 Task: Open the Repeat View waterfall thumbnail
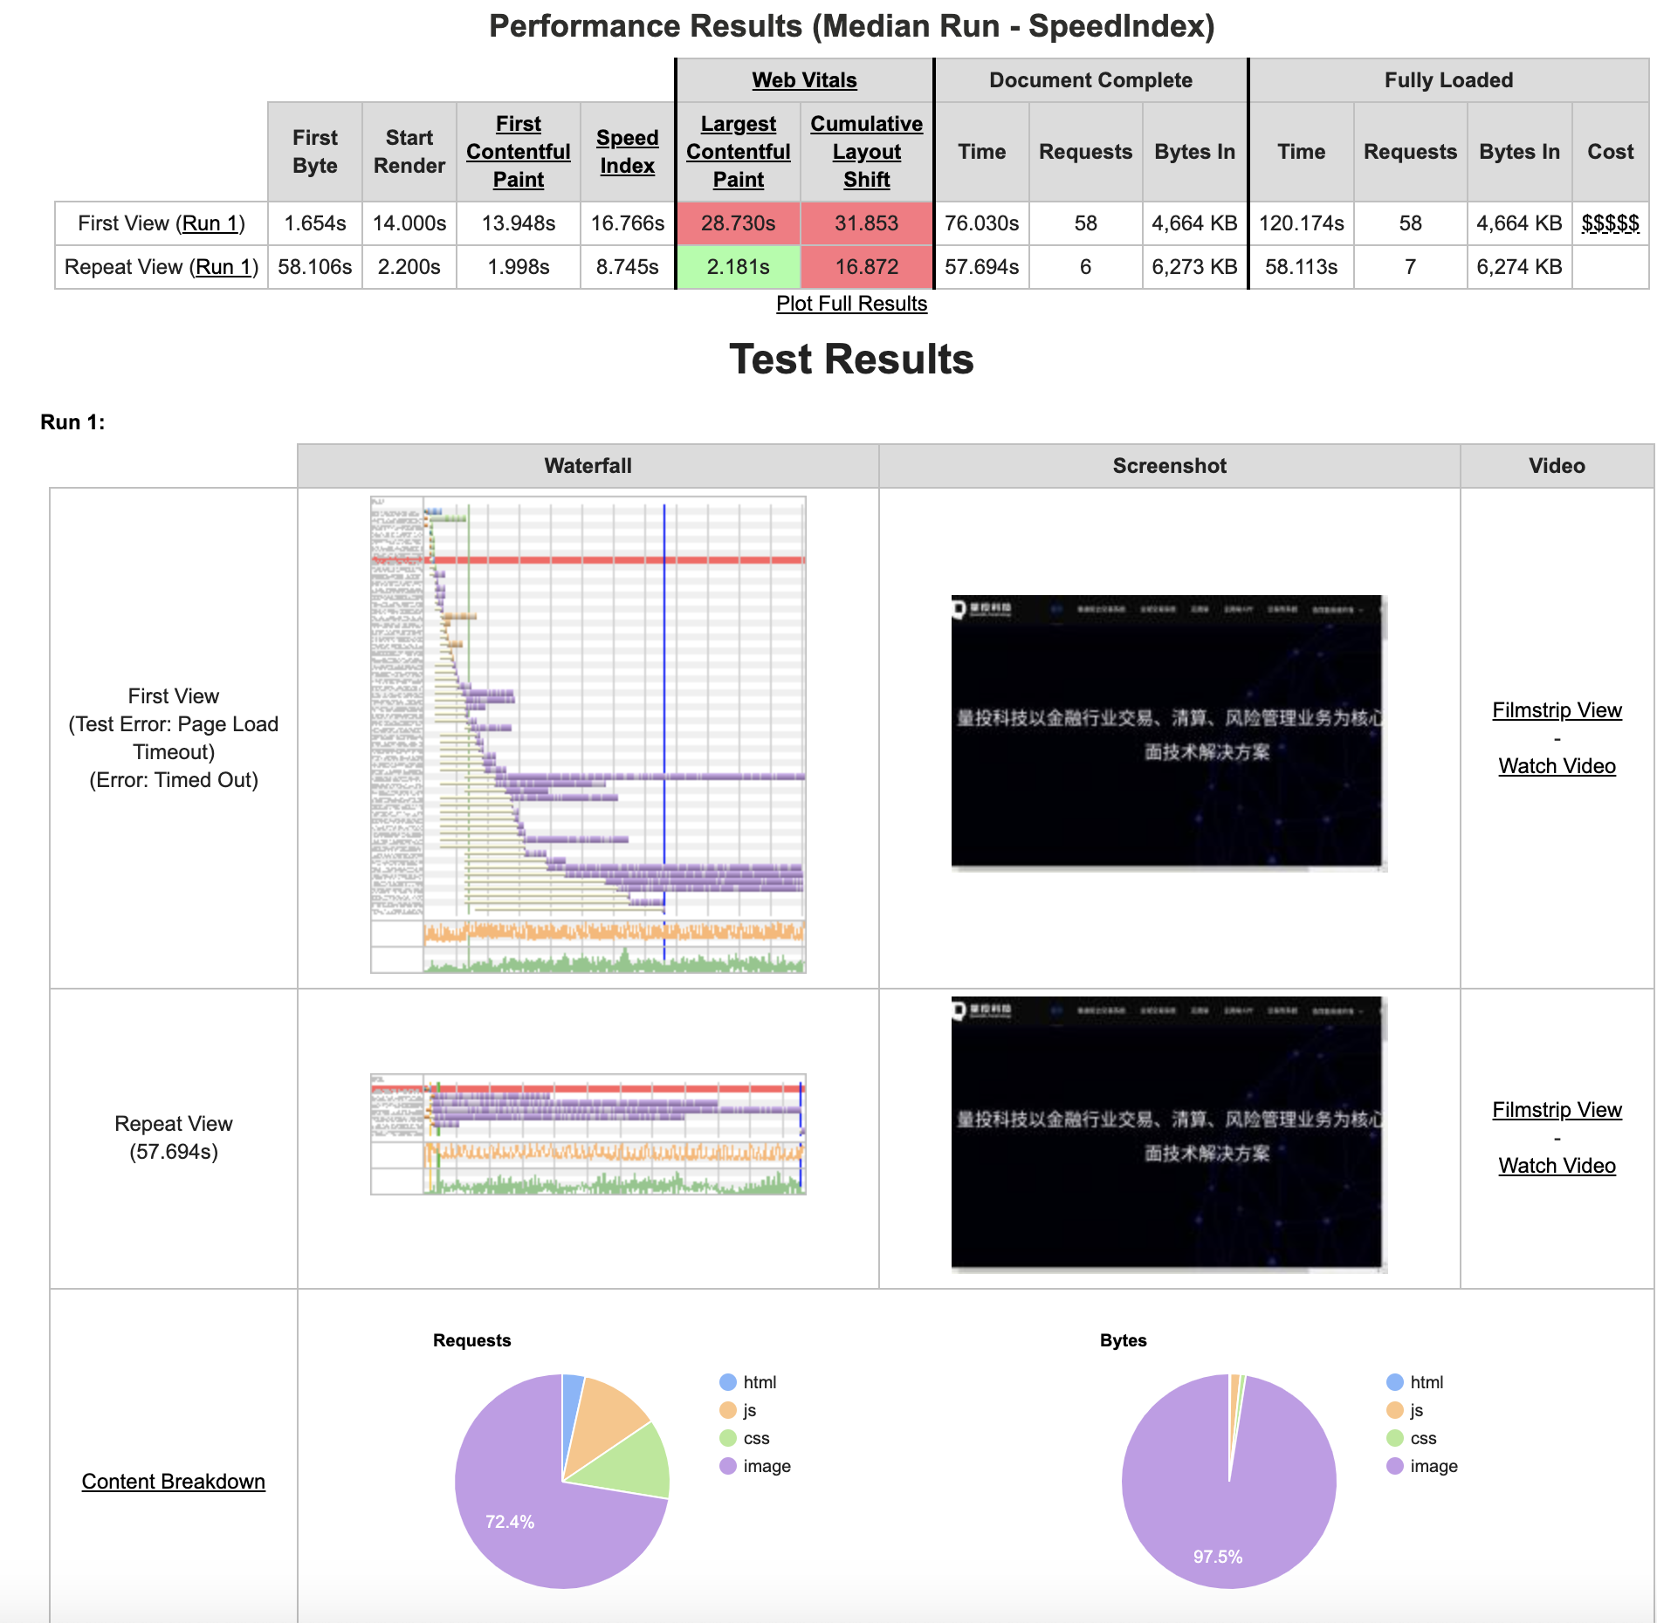click(x=588, y=1134)
